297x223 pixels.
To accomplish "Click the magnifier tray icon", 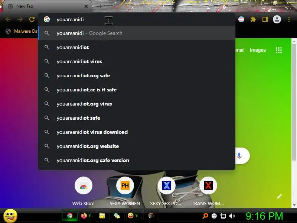I will (205, 216).
